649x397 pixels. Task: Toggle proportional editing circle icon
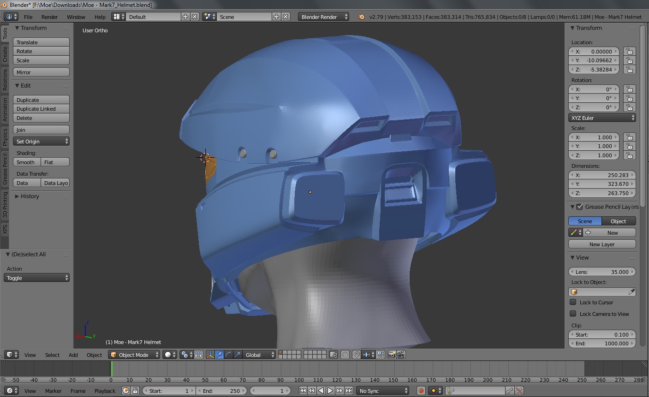coord(345,355)
